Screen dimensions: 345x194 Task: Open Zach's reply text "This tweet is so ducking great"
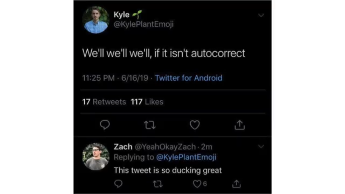[x=168, y=170]
